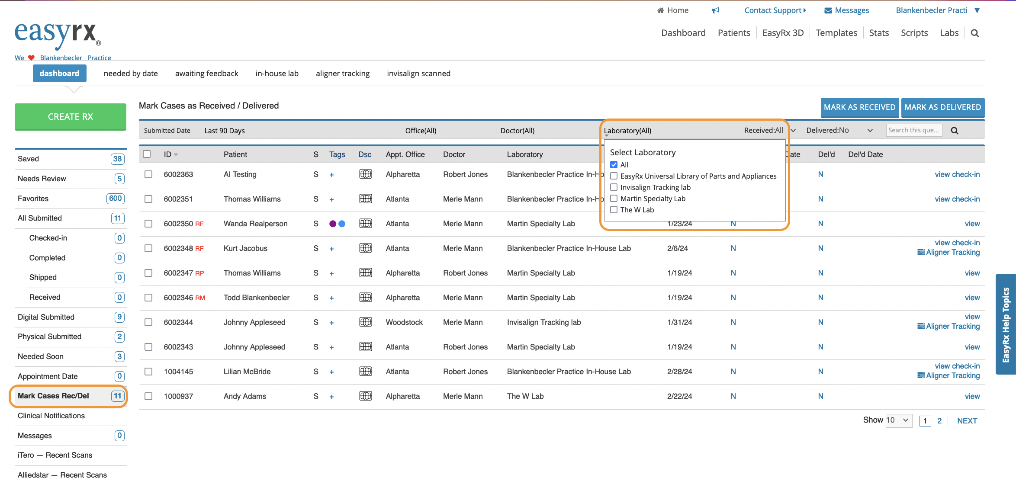Switch to awaiting feedback tab
This screenshot has width=1016, height=481.
click(207, 74)
